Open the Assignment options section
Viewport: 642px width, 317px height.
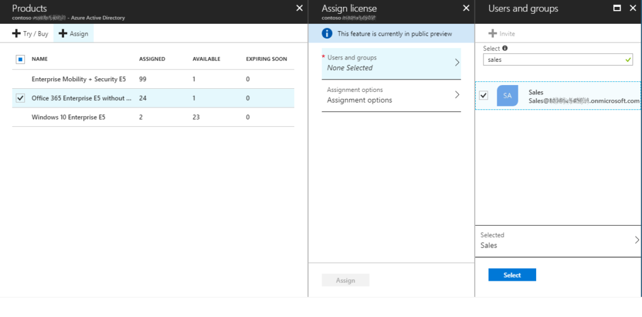[391, 95]
